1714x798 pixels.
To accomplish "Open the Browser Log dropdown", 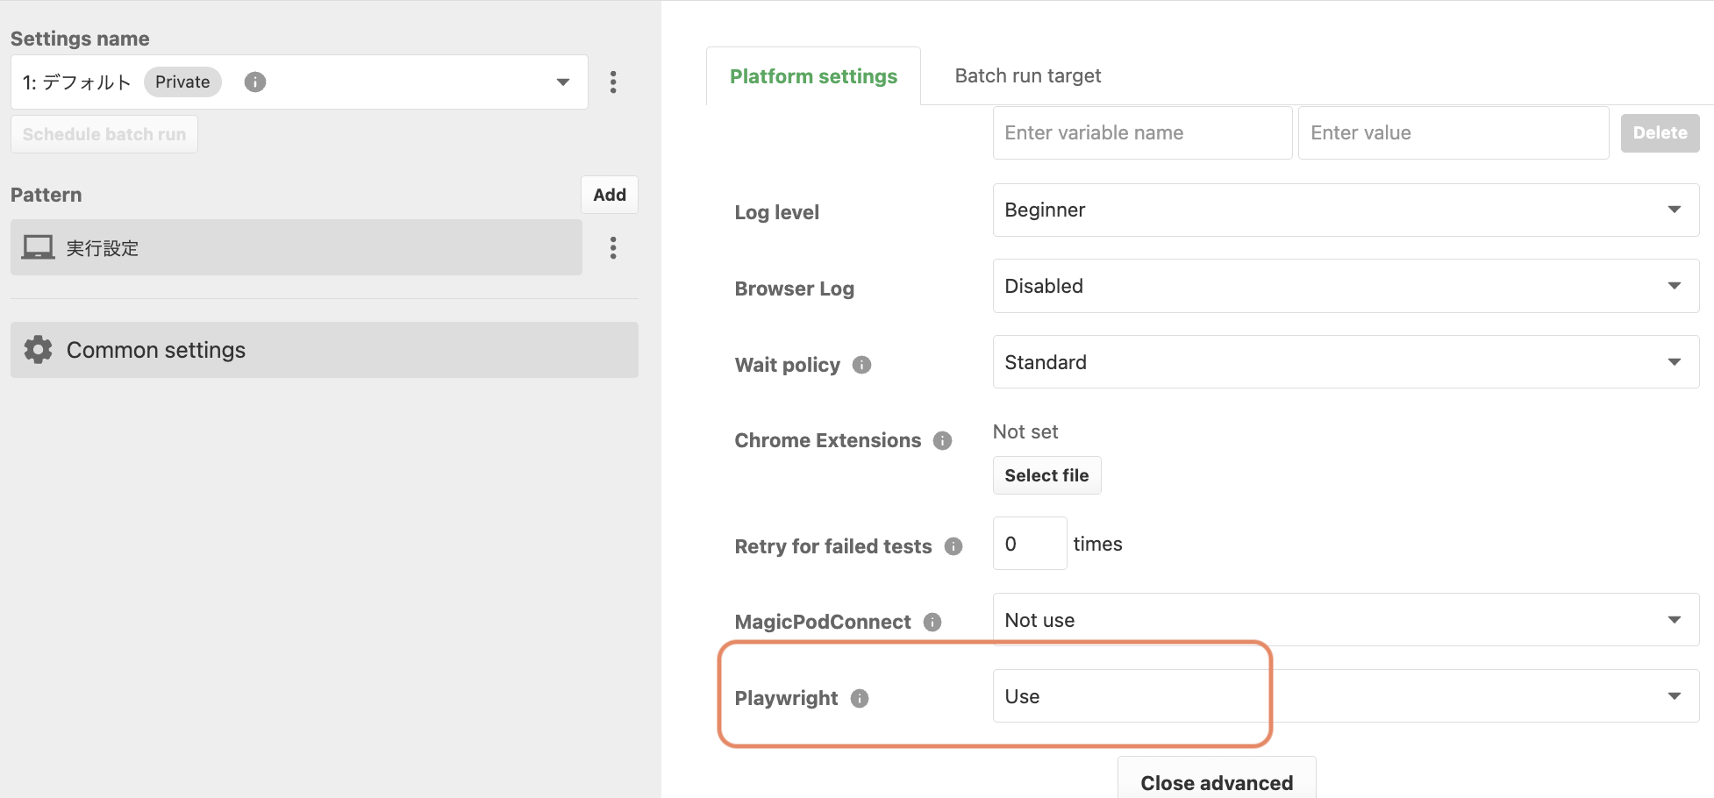I will (x=1346, y=286).
